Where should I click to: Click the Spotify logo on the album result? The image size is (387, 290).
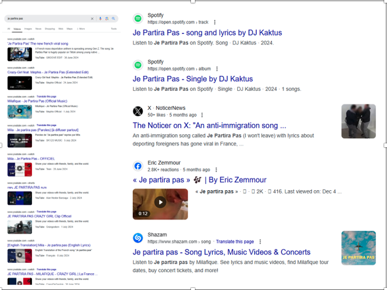(x=138, y=65)
